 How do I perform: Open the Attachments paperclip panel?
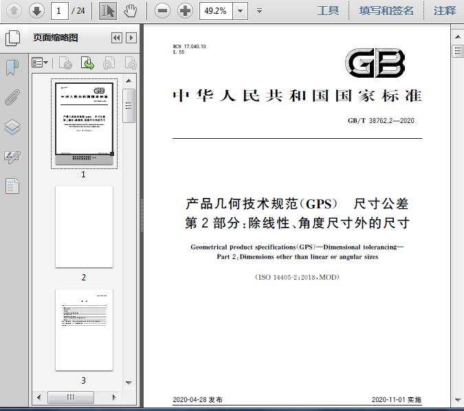[12, 97]
